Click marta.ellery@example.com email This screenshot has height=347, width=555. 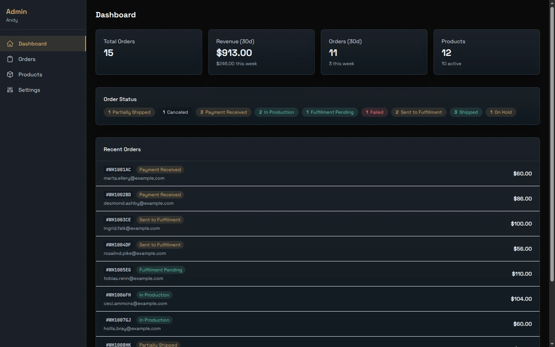tap(134, 178)
